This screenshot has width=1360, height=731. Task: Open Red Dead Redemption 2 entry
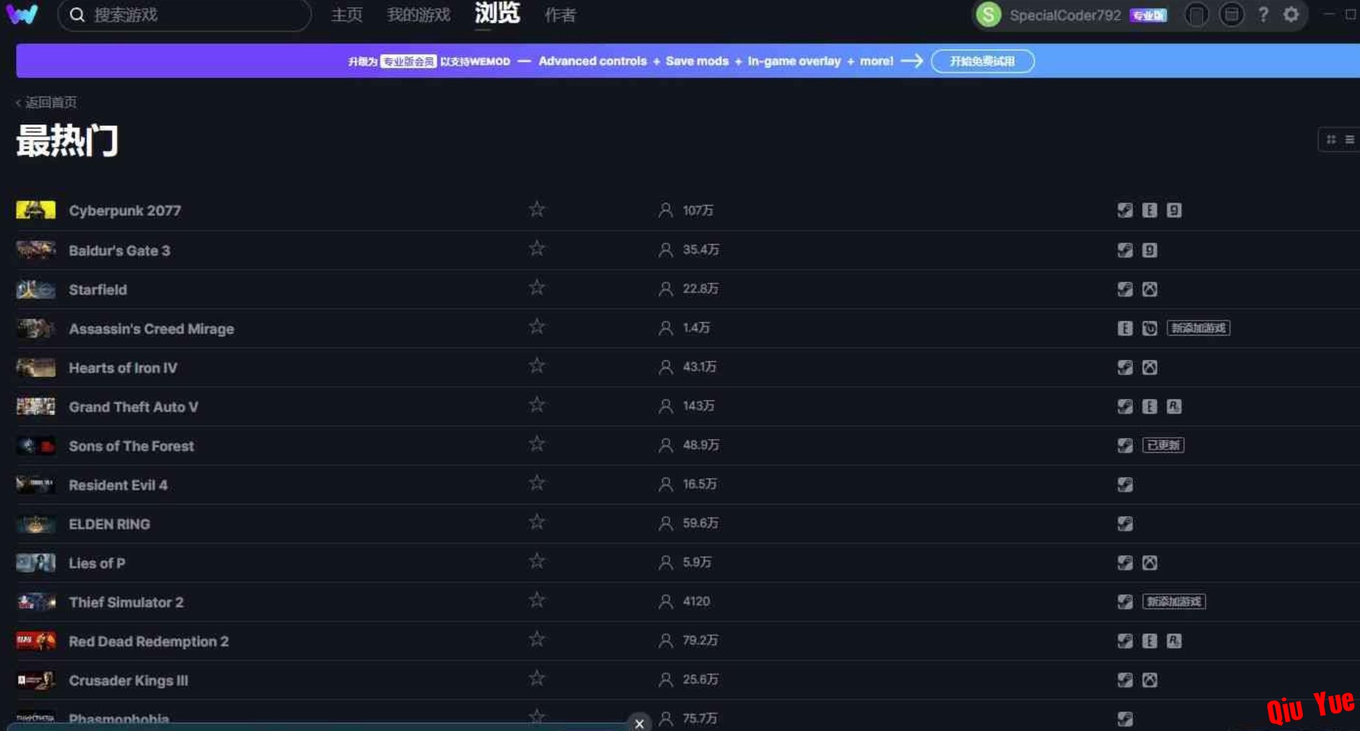click(149, 641)
